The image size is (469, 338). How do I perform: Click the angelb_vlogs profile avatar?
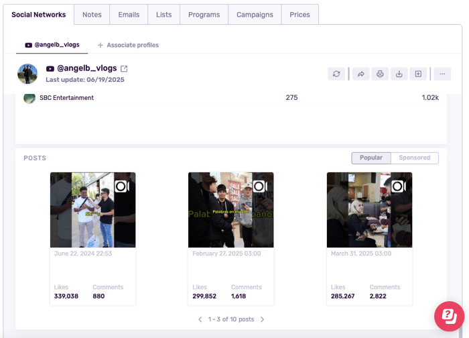tap(27, 74)
